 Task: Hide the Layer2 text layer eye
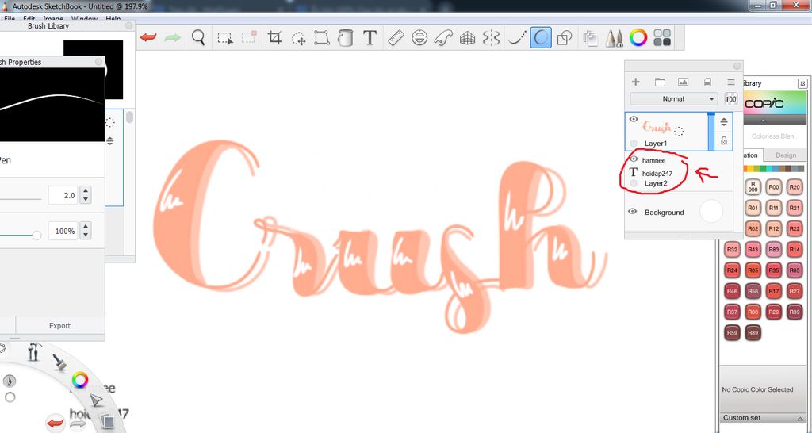point(634,159)
